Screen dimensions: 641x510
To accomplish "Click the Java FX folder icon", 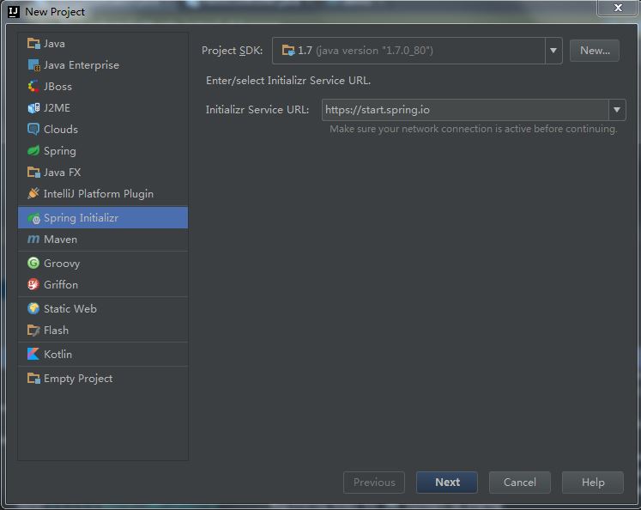I will pos(33,173).
